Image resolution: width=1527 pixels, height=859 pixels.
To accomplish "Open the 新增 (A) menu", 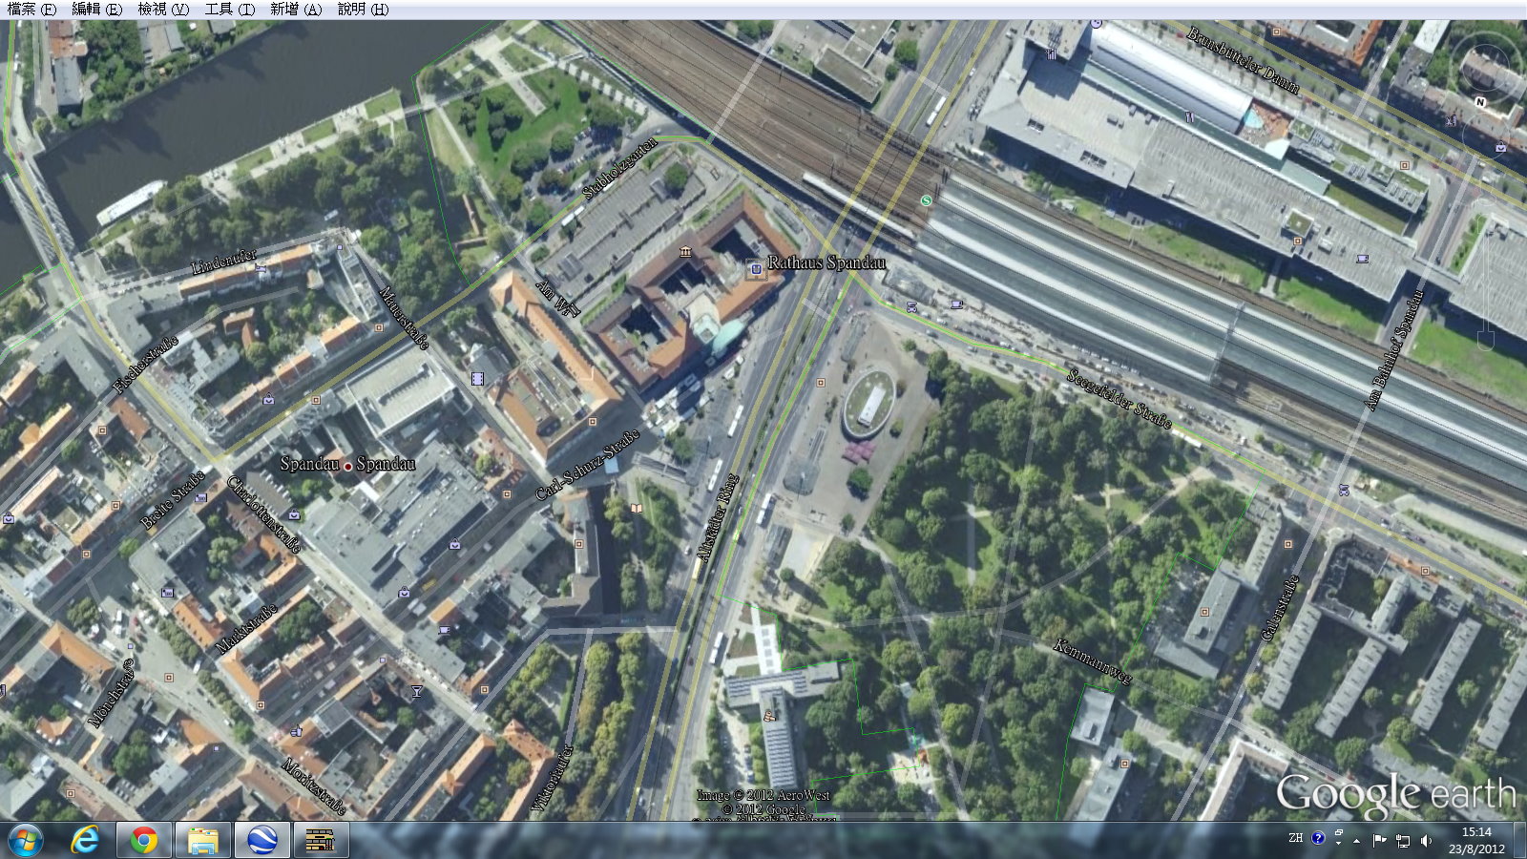I will coord(296,9).
